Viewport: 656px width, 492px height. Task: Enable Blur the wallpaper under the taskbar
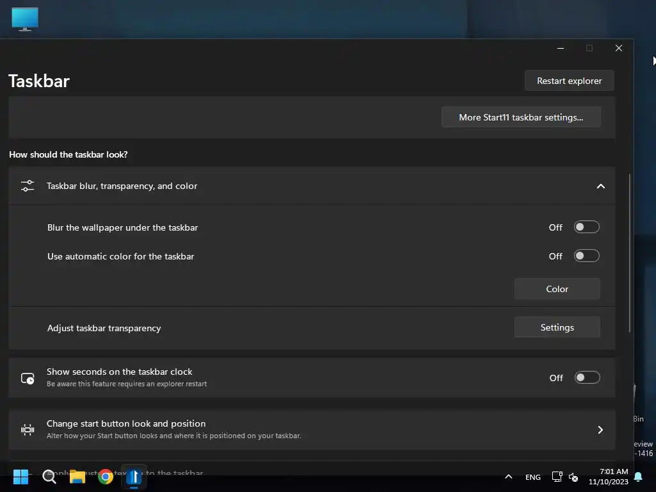(x=587, y=227)
